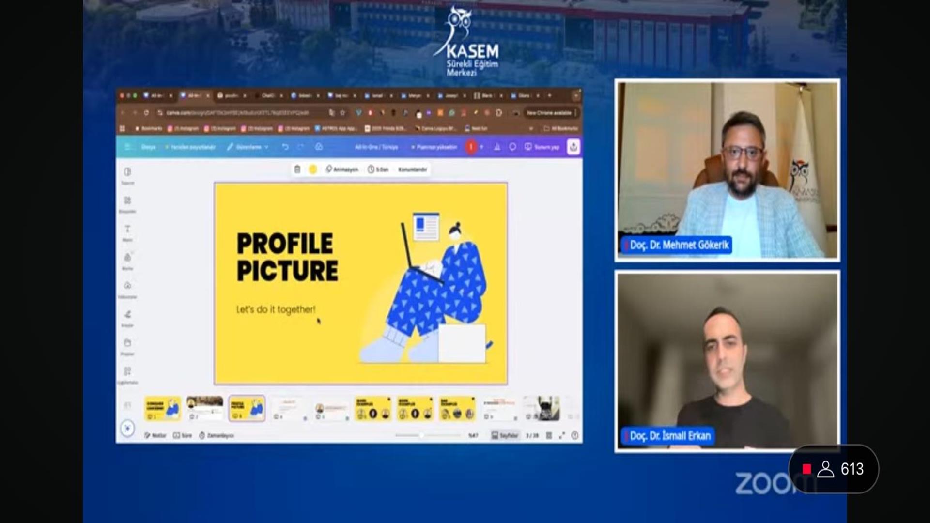Click the Canva share/export button
930x523 pixels.
573,147
